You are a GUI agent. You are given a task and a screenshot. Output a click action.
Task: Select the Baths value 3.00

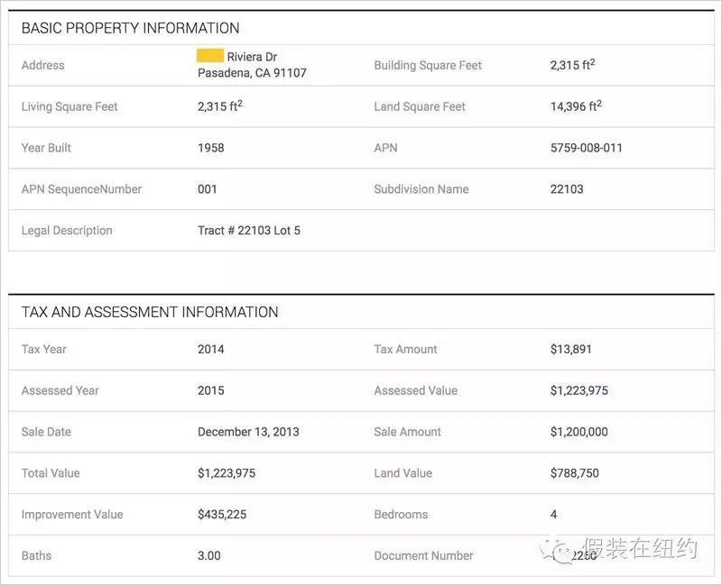pos(209,556)
